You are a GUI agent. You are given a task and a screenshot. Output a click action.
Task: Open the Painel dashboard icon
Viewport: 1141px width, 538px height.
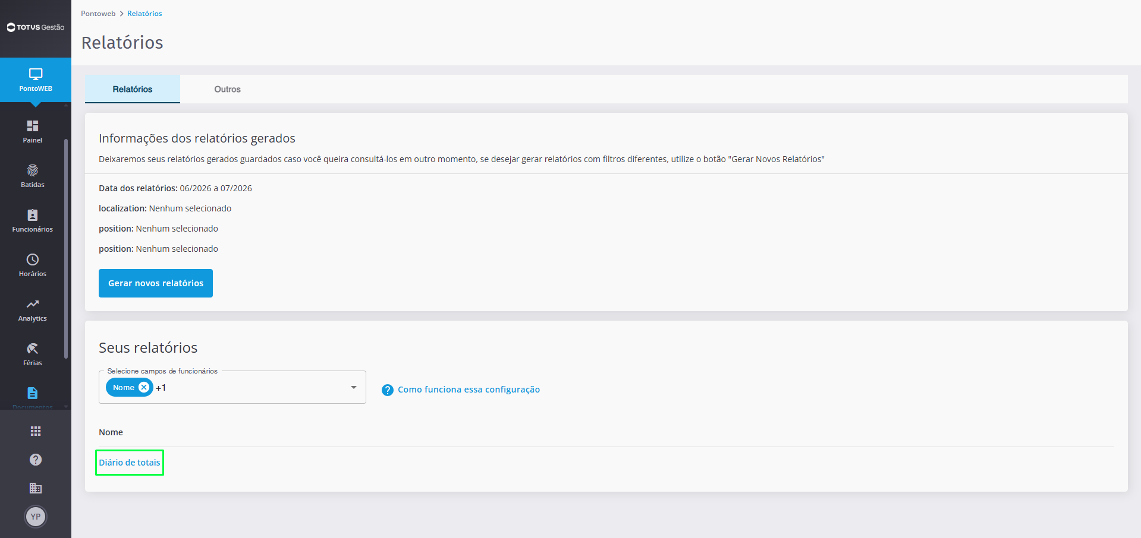coord(33,126)
